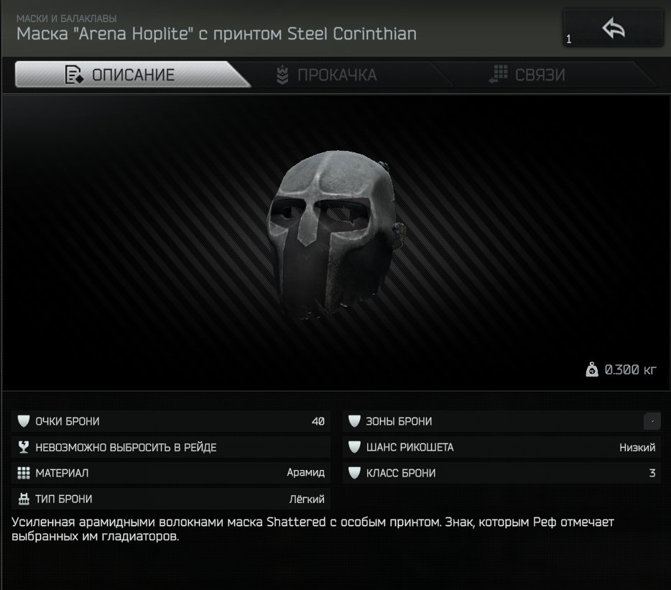Screen dimensions: 671x590
Task: Click the ШАНС РИКОШЕТА label
Action: click(x=409, y=448)
